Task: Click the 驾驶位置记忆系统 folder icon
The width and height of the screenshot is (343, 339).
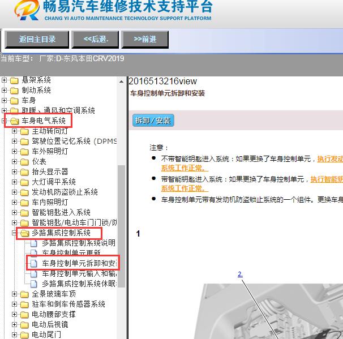Action: pos(24,141)
